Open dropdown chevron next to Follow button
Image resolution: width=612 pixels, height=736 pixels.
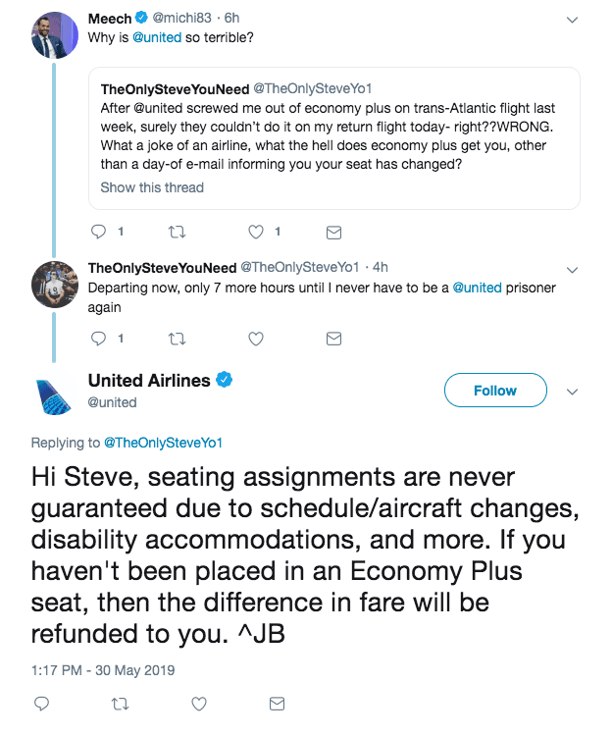tap(573, 391)
